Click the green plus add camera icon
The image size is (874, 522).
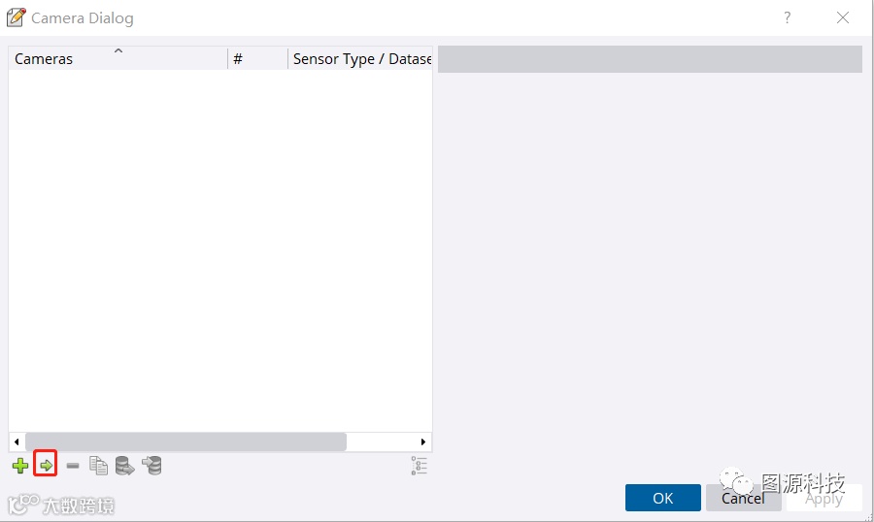tap(20, 466)
